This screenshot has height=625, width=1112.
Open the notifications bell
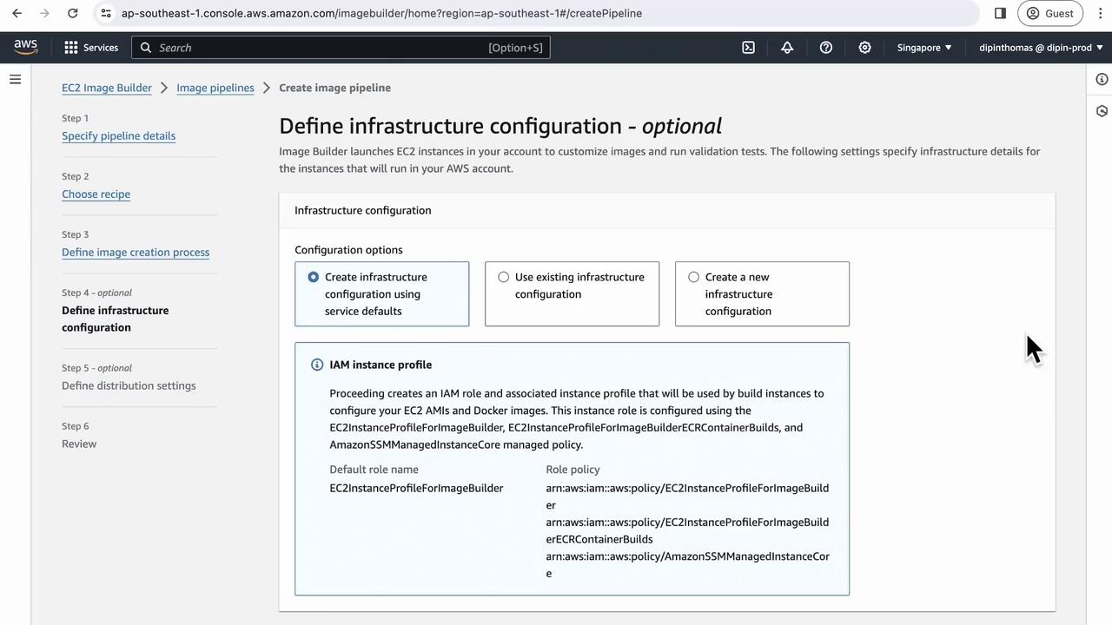787,48
